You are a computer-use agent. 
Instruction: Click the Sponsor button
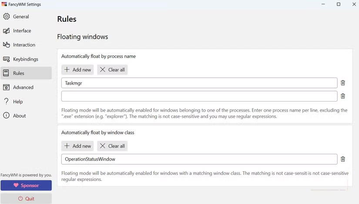click(26, 185)
